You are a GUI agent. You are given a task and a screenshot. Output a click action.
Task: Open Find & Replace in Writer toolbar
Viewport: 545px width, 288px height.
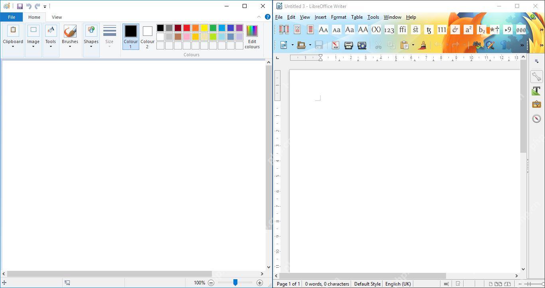pos(490,45)
